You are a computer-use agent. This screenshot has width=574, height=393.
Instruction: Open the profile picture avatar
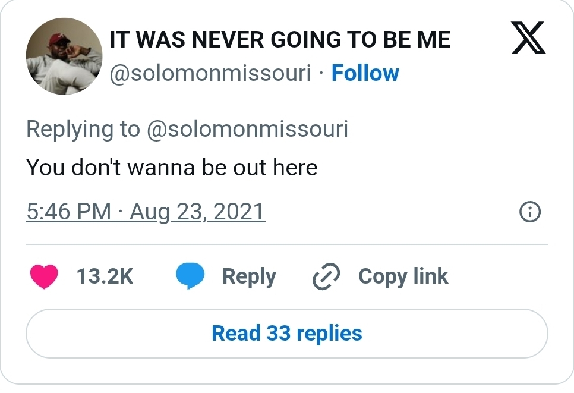click(64, 56)
